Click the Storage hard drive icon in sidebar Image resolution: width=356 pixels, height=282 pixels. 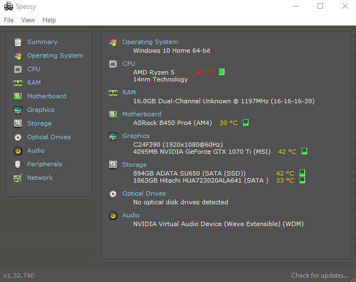[x=18, y=123]
